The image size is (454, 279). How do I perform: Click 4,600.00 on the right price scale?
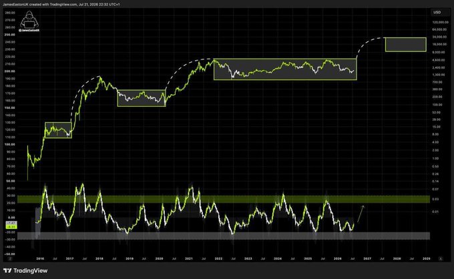pos(439,60)
